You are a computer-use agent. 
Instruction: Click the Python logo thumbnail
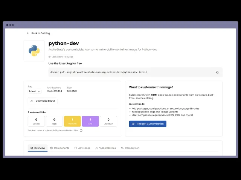coord(34,51)
